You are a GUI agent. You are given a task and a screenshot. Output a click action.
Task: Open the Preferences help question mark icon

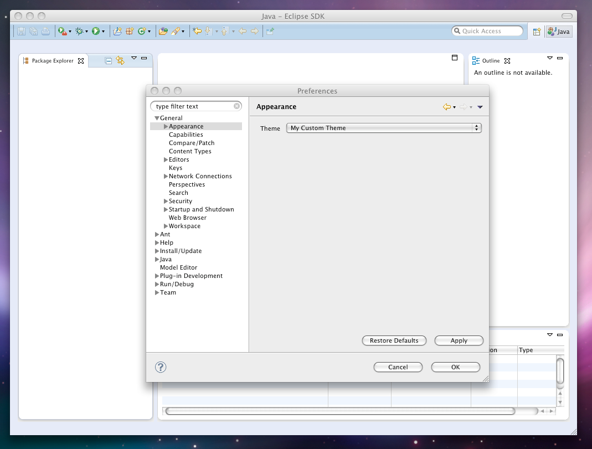(161, 367)
